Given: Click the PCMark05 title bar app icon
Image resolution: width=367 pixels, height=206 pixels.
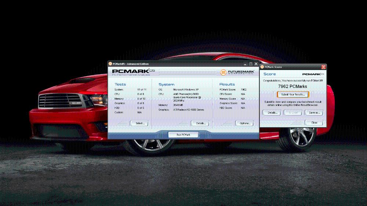Looking at the screenshot, I should tap(110, 64).
